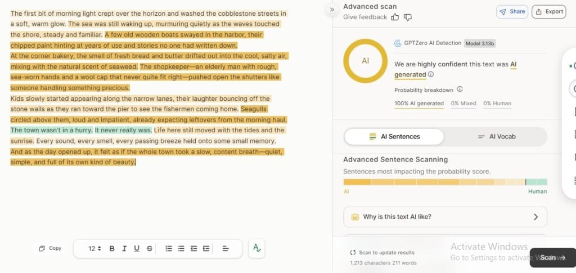Expand "Why is this text AI like?"

pos(444,217)
